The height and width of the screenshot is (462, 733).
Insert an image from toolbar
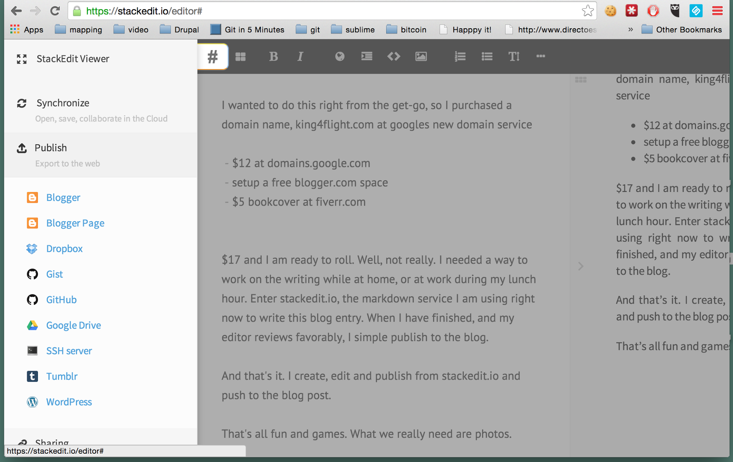coord(421,56)
